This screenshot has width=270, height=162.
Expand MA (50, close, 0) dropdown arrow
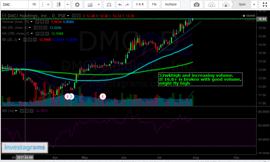30,28
